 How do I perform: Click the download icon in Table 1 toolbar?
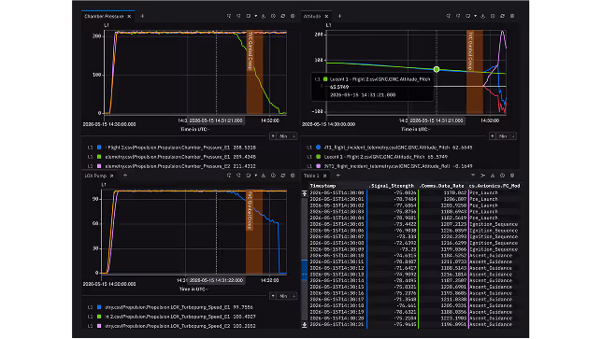[493, 176]
